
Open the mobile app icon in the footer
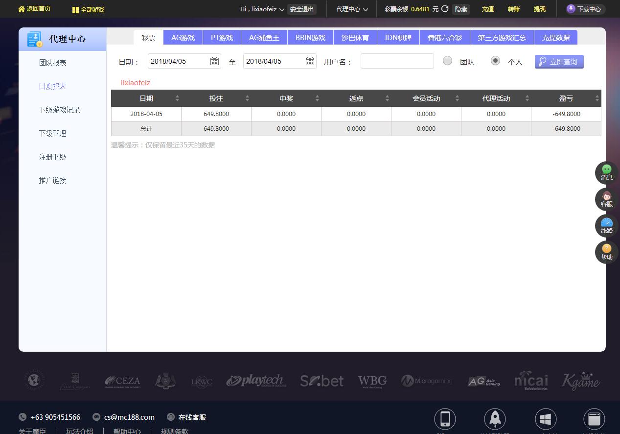445,418
